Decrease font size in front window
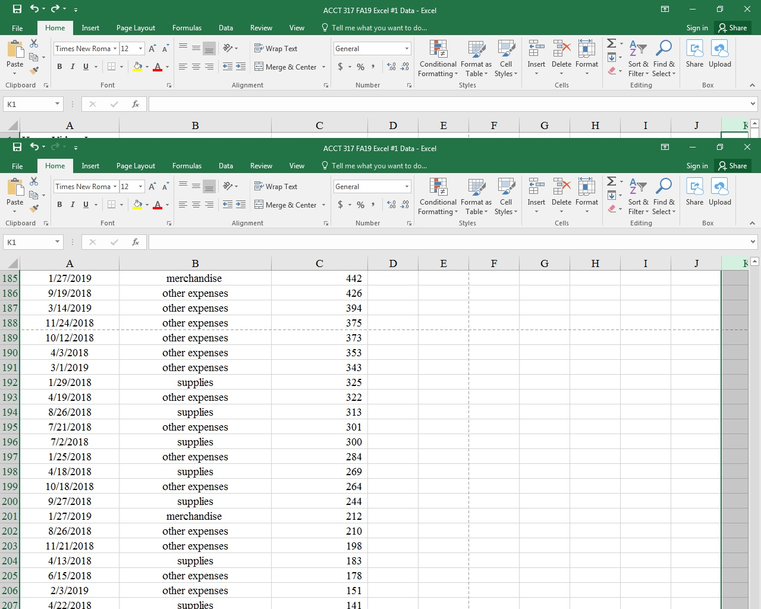 coord(165,186)
